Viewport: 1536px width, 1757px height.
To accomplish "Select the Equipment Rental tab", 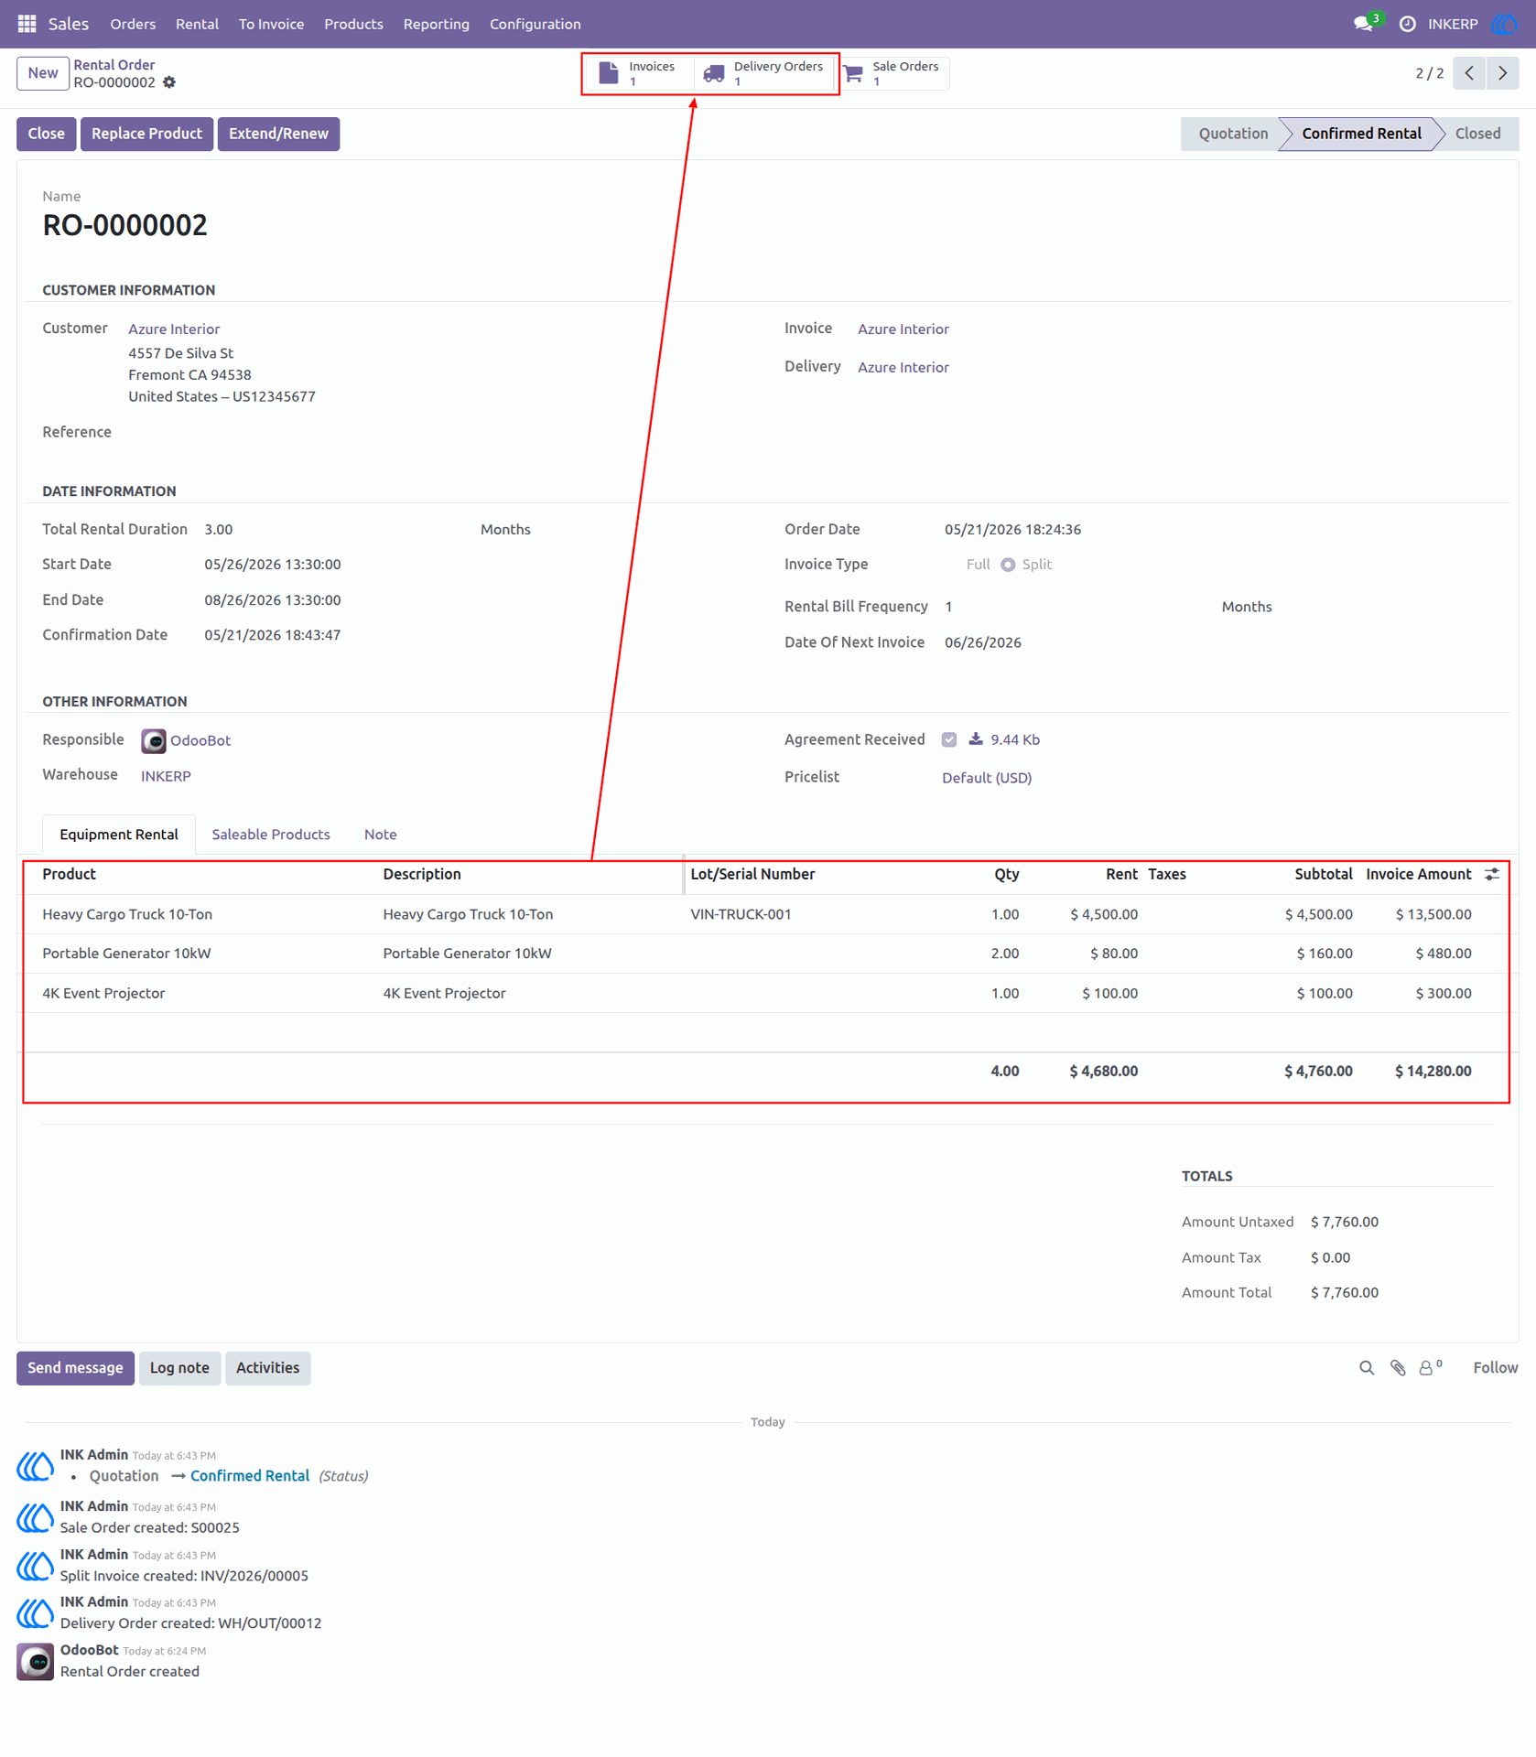I will pos(119,834).
